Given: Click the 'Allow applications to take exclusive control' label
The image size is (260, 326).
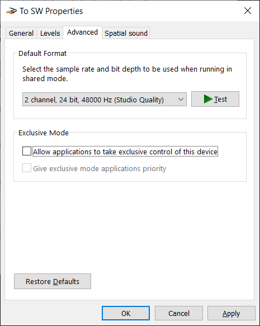Looking at the screenshot, I should [125, 152].
